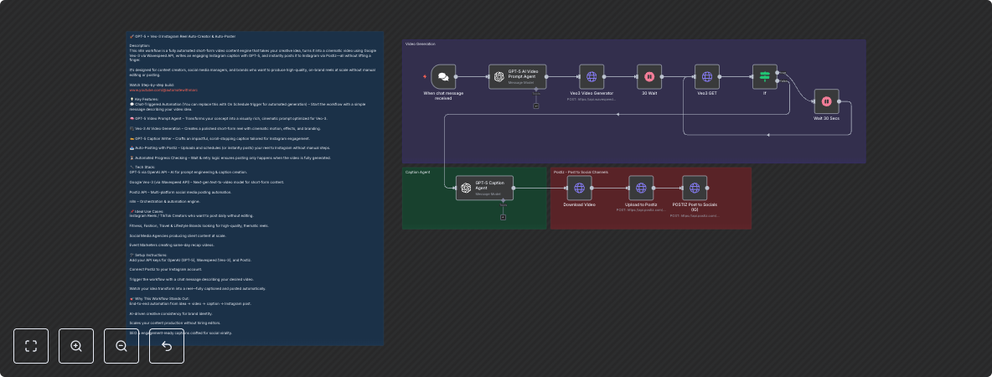Click the 'Download Video' node label
Viewport: 992px width, 377px height.
coord(579,204)
